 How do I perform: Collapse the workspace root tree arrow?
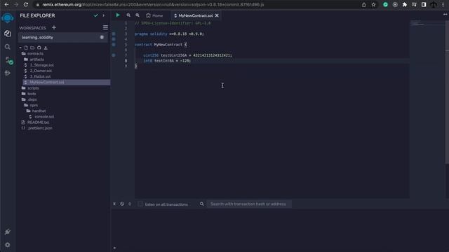point(20,48)
